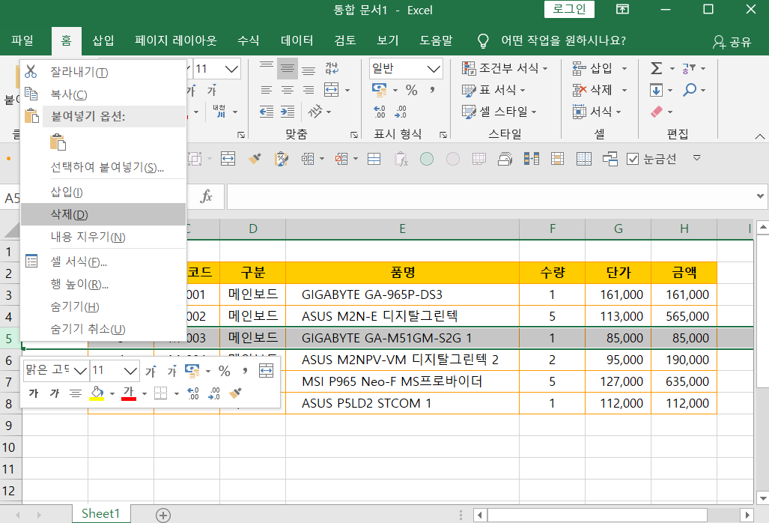This screenshot has height=523, width=769.
Task: Open 선택하여 붙여넣기(S)... option
Action: coord(103,167)
